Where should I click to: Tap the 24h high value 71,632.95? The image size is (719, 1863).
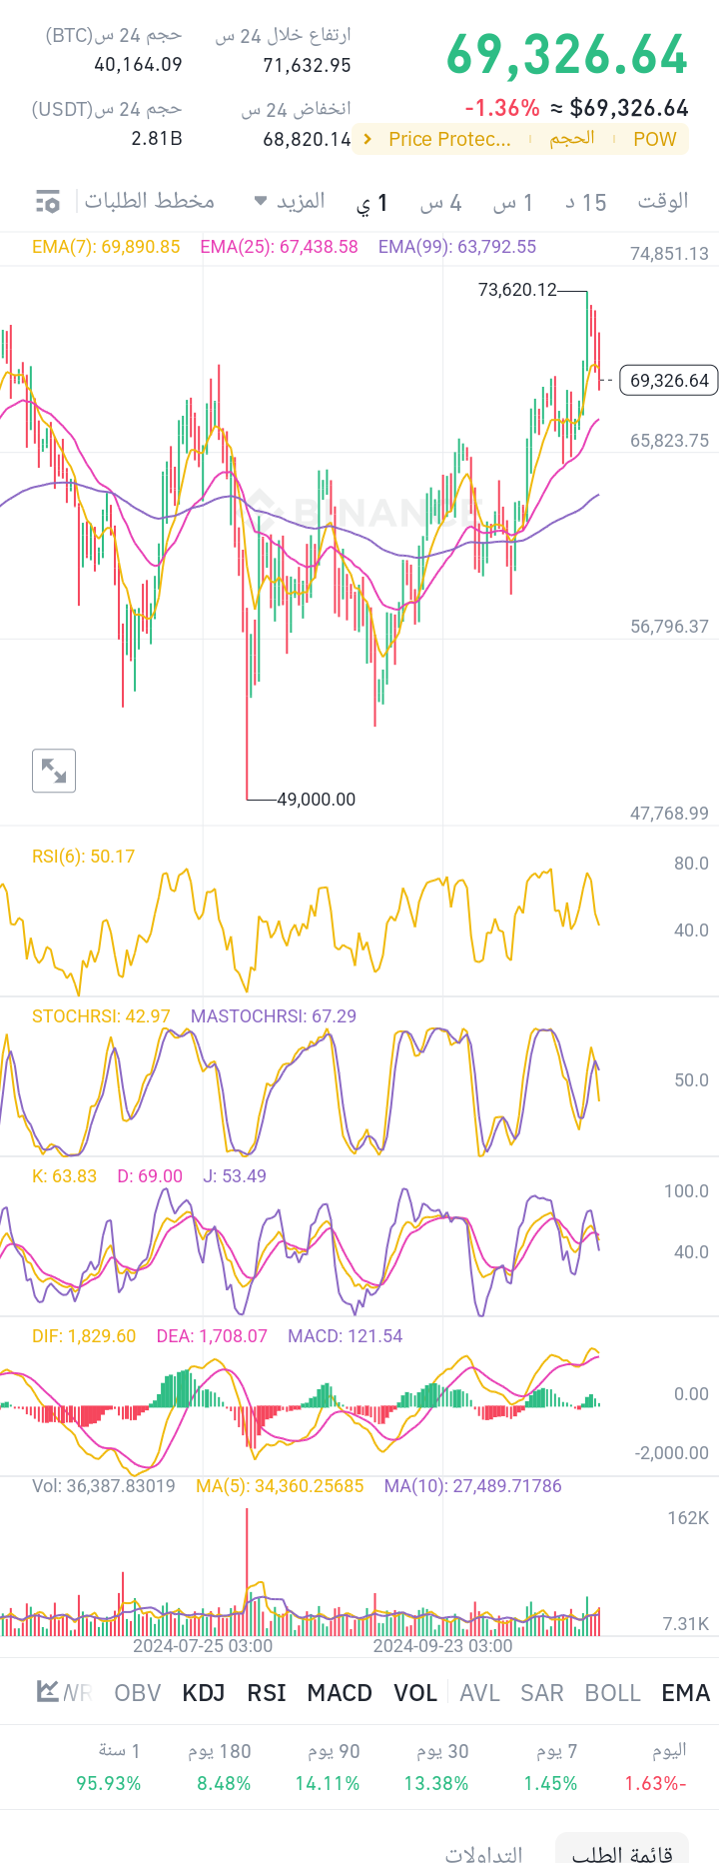pos(307,66)
